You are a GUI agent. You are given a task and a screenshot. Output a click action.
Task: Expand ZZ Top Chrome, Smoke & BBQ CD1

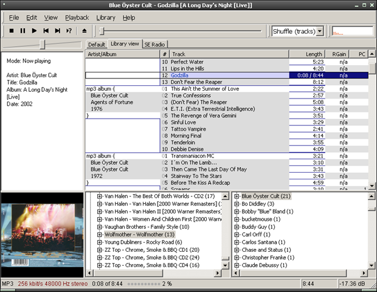[x=99, y=250]
